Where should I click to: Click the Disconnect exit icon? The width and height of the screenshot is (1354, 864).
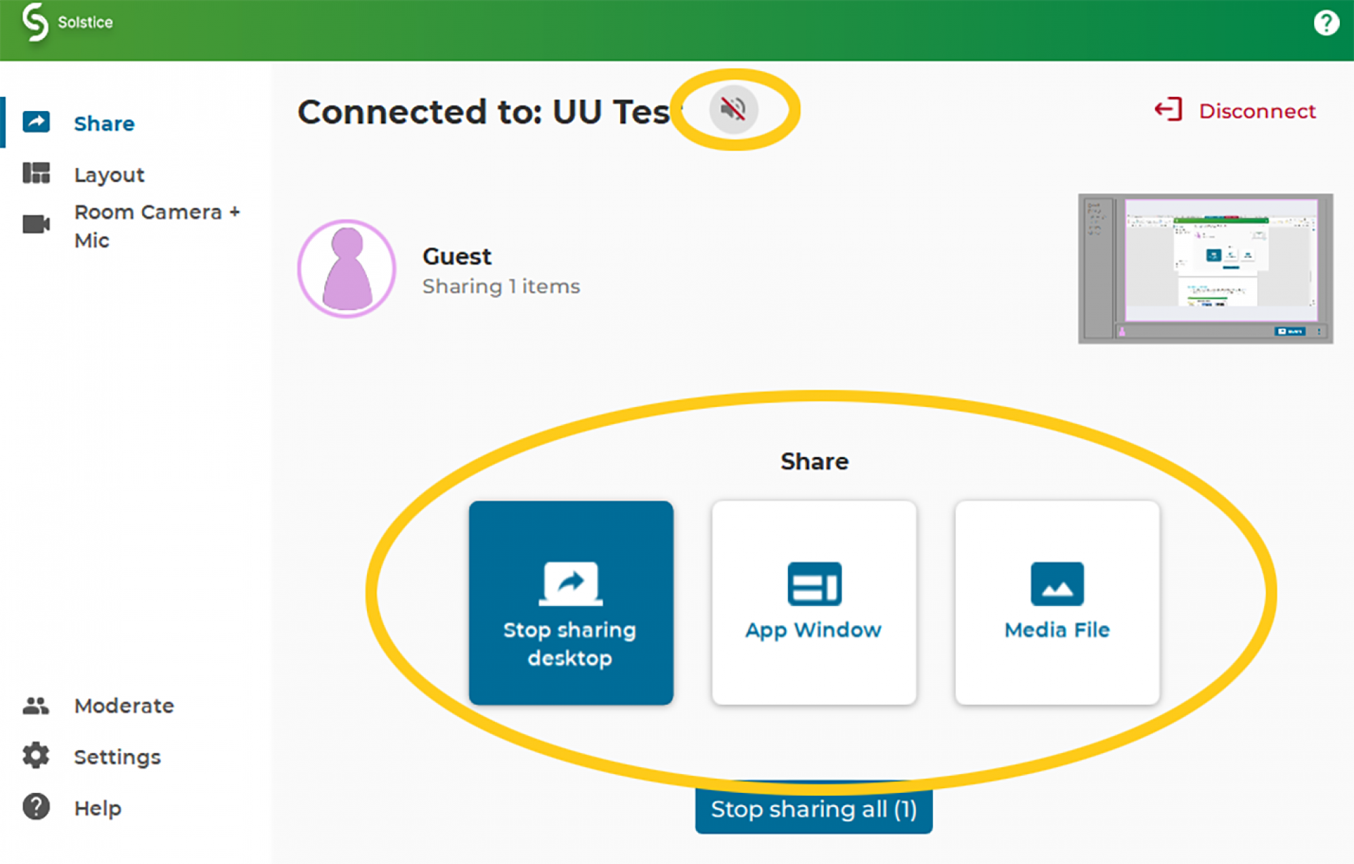tap(1169, 110)
